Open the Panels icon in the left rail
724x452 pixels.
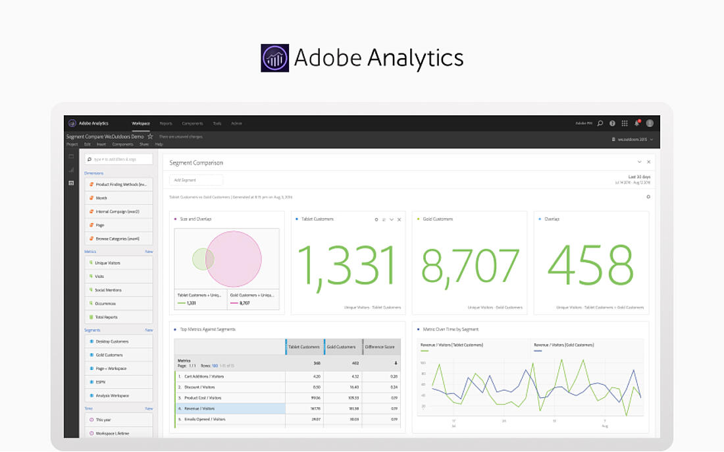tap(71, 157)
